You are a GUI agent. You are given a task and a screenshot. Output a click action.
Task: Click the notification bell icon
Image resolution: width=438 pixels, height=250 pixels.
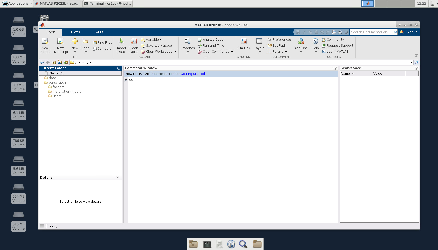point(401,32)
